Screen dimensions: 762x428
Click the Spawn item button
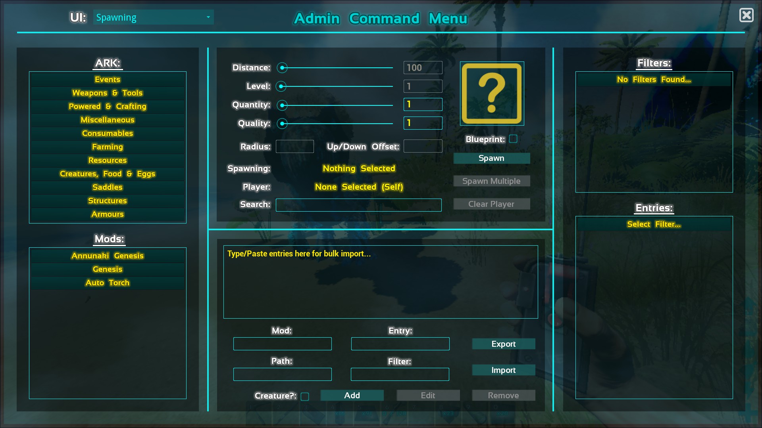coord(491,158)
